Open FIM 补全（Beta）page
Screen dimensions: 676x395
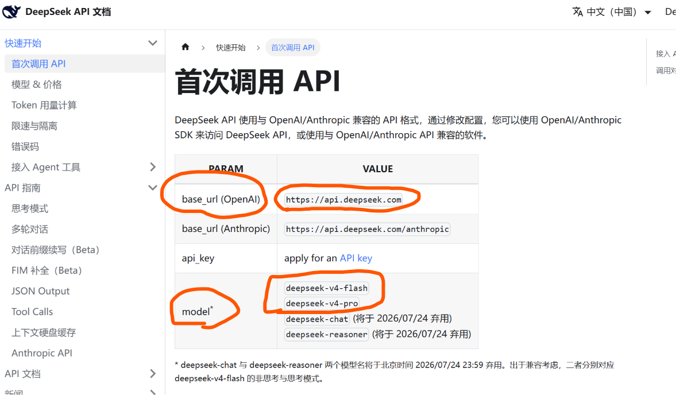47,270
